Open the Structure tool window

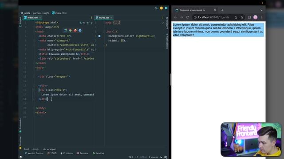pos(20,142)
